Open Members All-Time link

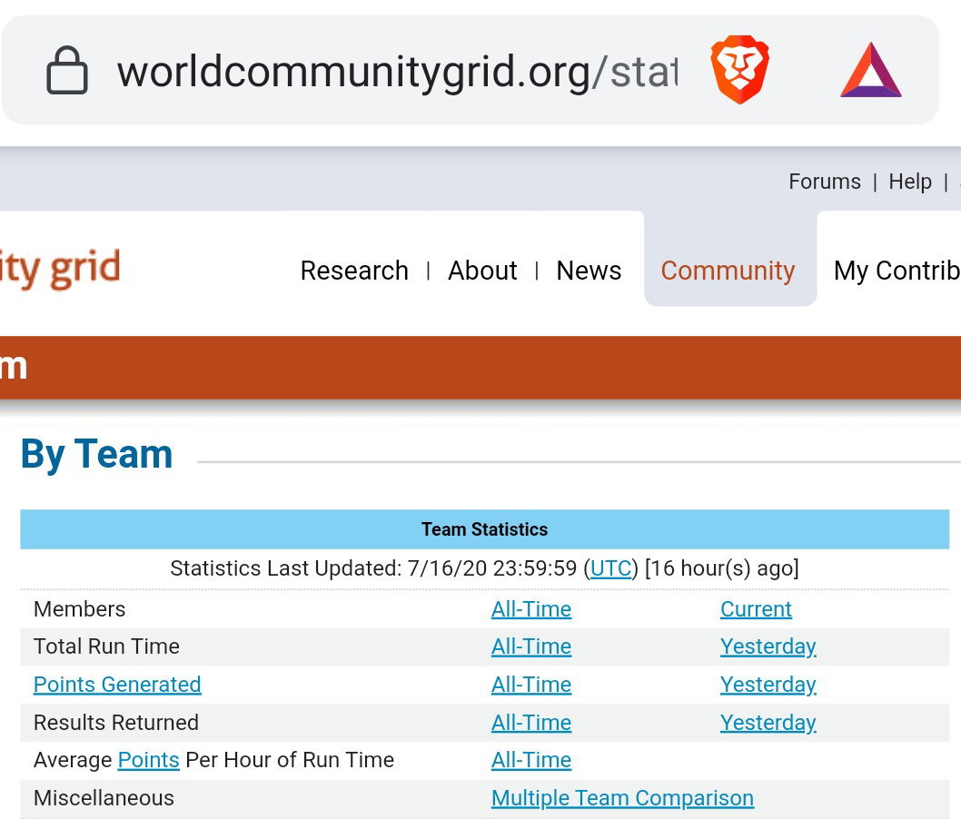531,609
